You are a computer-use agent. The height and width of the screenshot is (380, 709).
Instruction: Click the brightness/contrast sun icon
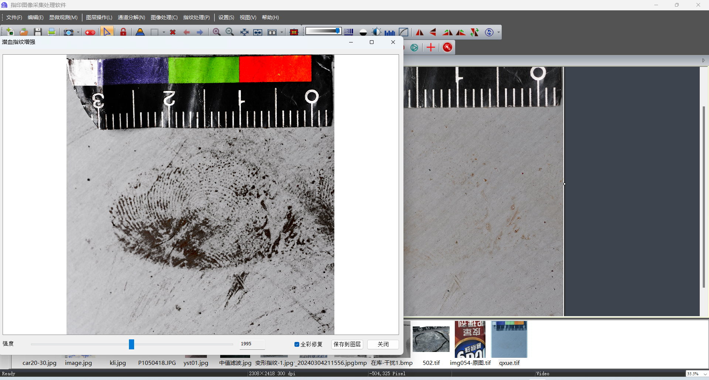376,32
